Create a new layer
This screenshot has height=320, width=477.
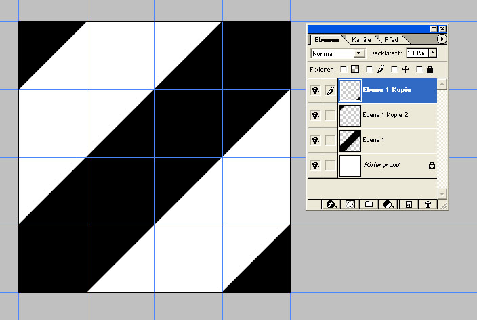click(409, 204)
